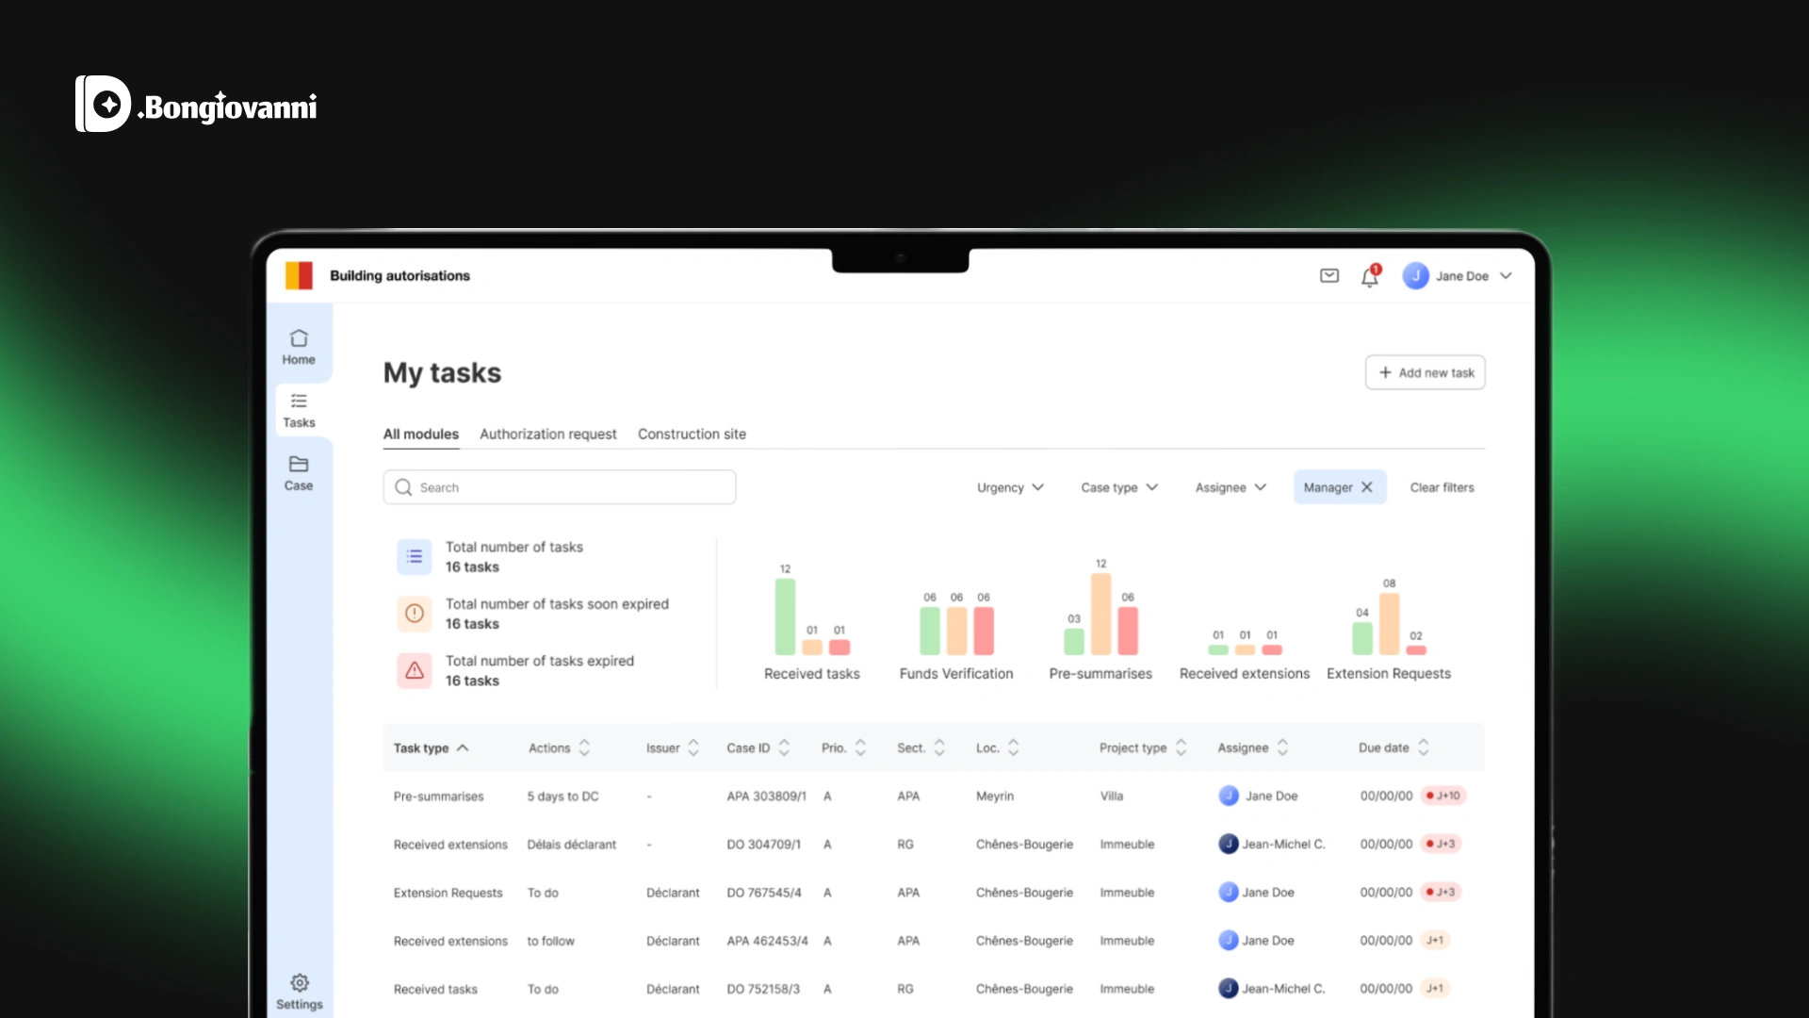Switch to Authorization request tab

coord(547,434)
